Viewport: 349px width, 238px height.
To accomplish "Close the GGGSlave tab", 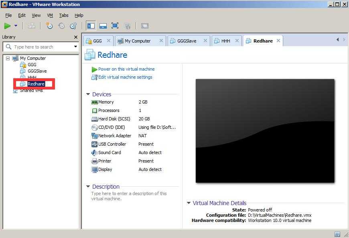I will 205,41.
